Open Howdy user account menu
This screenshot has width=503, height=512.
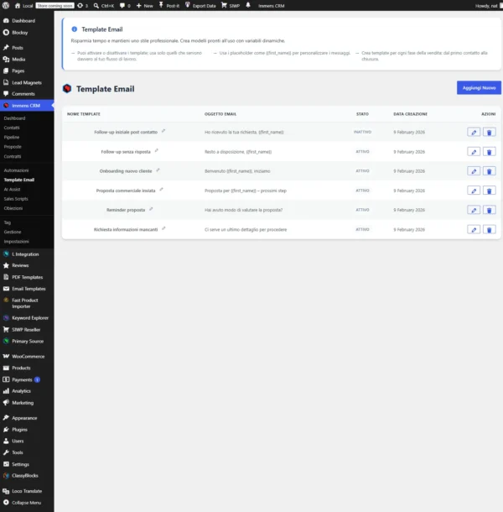point(488,6)
